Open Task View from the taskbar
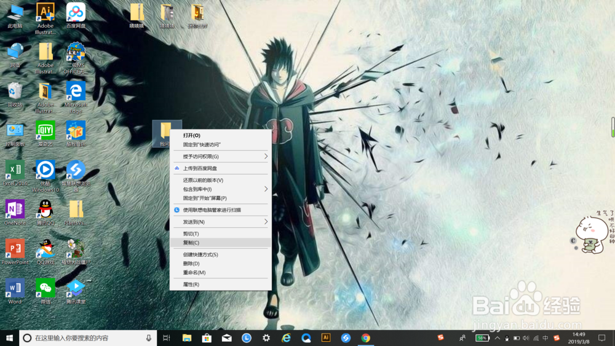Screen dimensions: 615x346 point(167,338)
